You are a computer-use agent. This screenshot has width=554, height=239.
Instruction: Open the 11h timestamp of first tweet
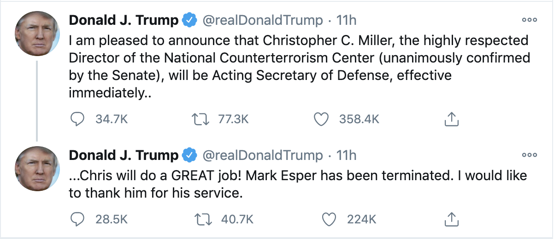(x=347, y=20)
